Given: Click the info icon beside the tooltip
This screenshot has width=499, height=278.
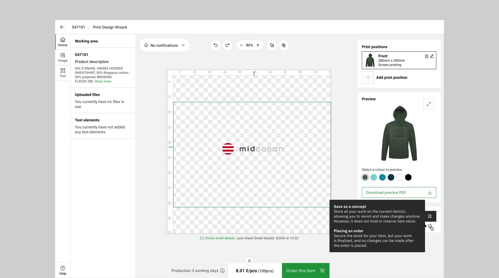Looking at the screenshot, I should [x=430, y=226].
